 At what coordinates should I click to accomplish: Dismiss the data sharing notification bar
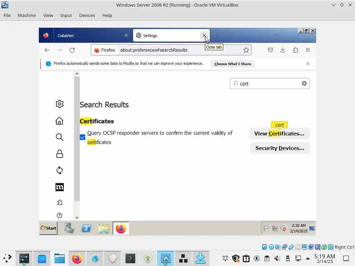pos(308,64)
